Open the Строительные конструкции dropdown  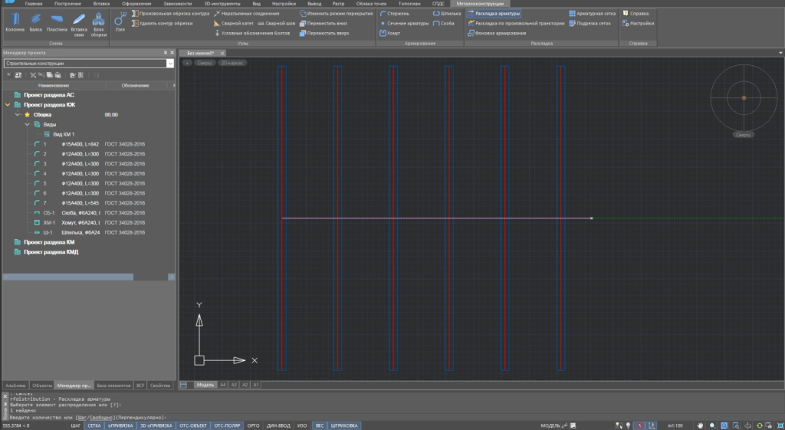click(x=170, y=63)
